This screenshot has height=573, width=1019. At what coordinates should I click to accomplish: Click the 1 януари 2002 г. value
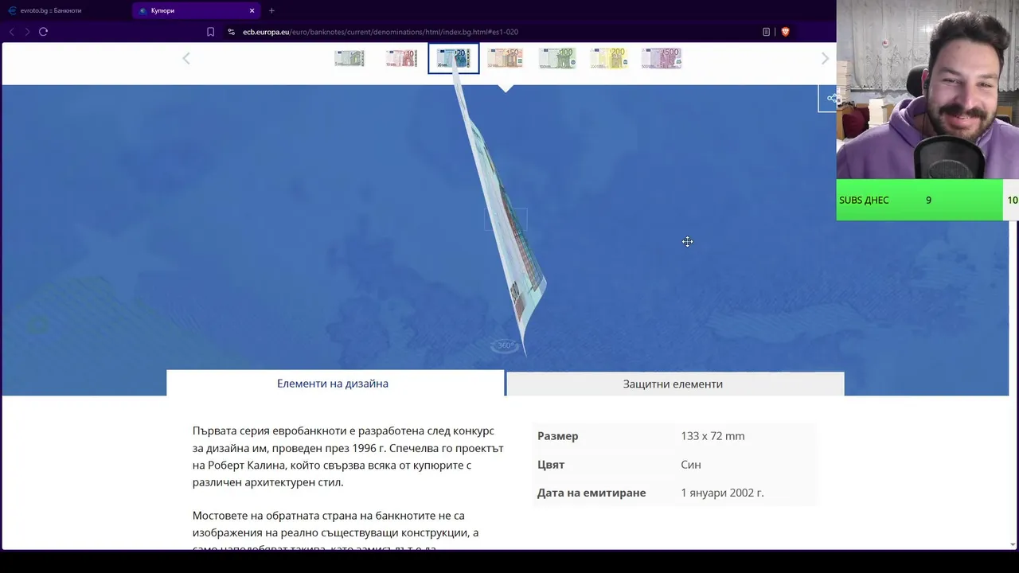coord(722,493)
